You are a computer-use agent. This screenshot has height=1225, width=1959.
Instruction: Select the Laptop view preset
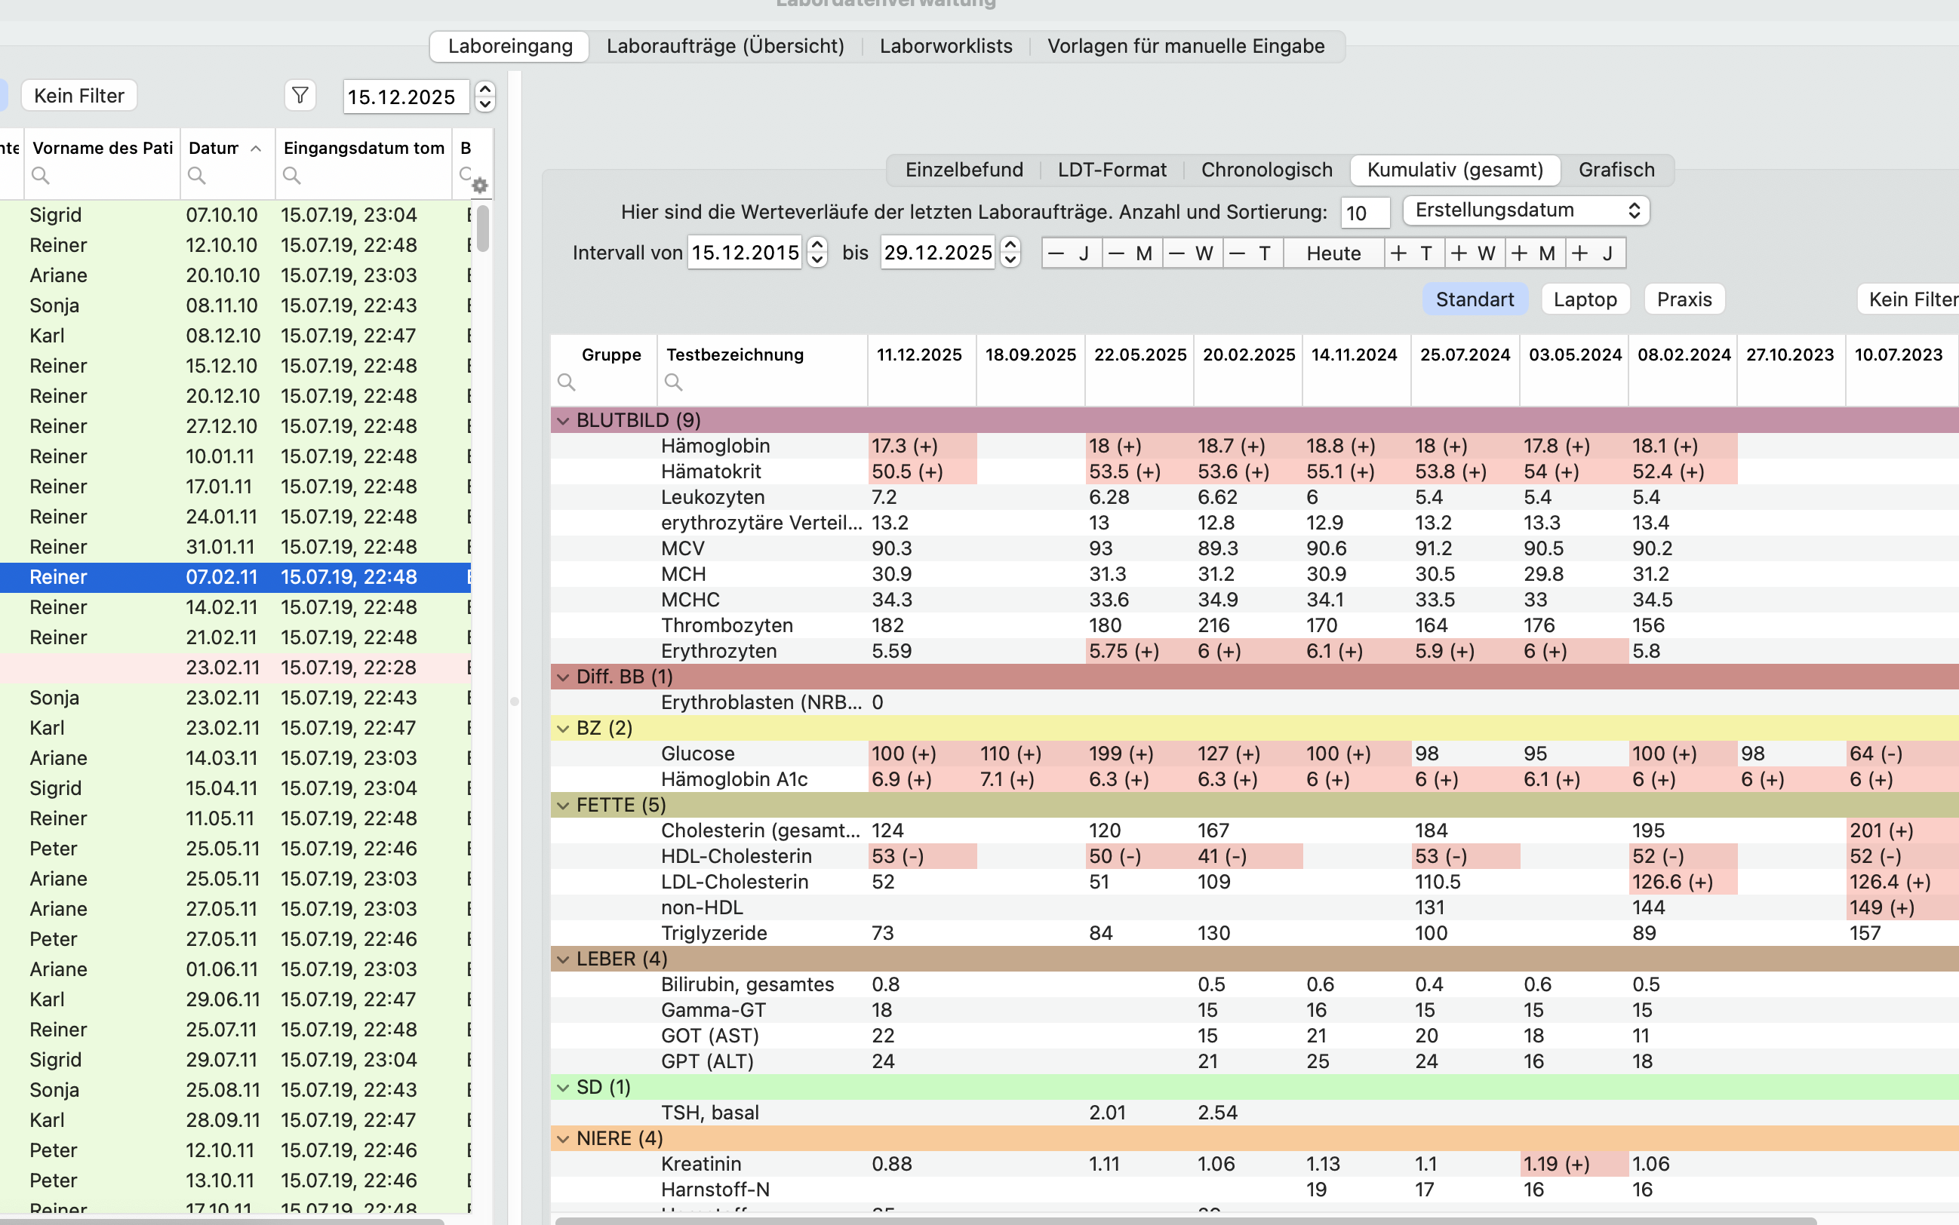click(1585, 299)
